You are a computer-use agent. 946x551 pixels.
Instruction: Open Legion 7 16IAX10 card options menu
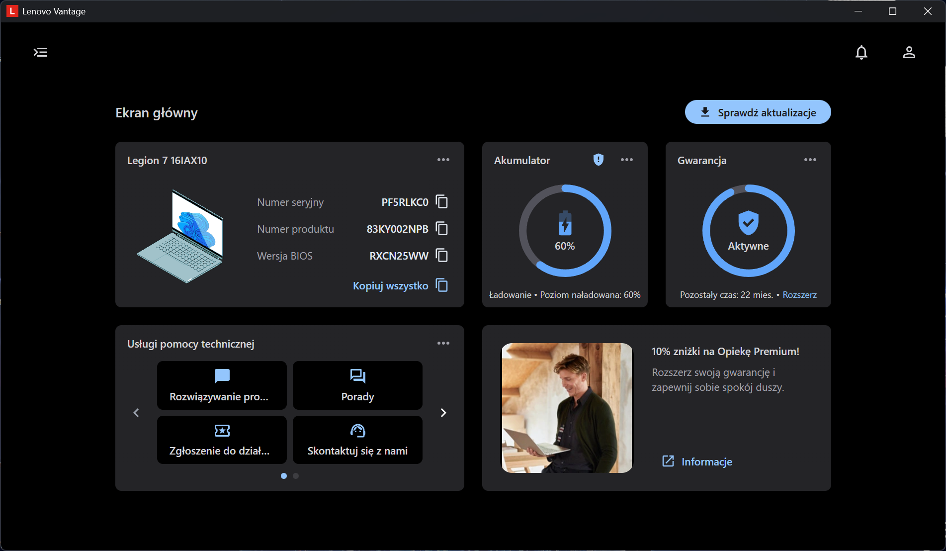pos(443,160)
